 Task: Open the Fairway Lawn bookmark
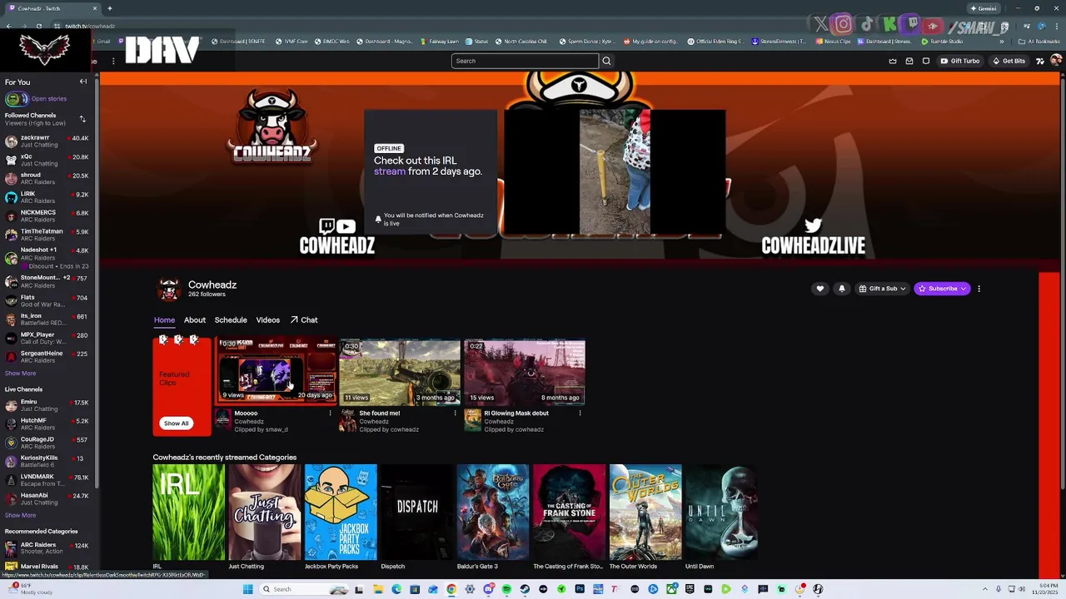click(x=438, y=41)
